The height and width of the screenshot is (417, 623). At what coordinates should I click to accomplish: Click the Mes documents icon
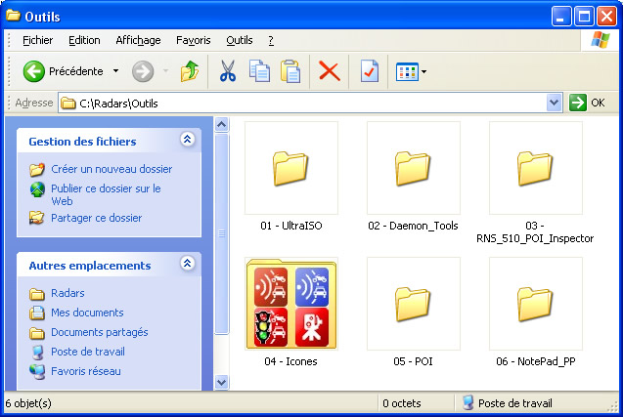coord(37,313)
